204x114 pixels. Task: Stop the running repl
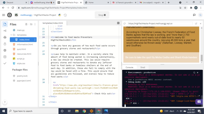coord(102,15)
